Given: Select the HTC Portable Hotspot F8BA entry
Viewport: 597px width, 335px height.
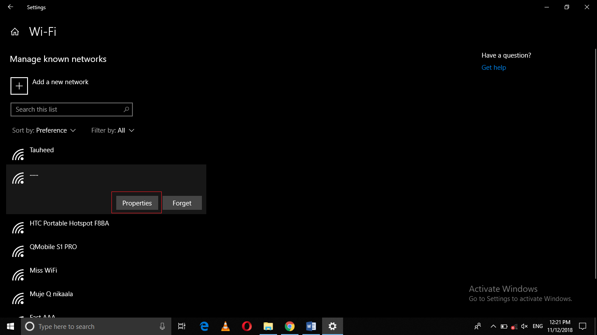Looking at the screenshot, I should [69, 223].
